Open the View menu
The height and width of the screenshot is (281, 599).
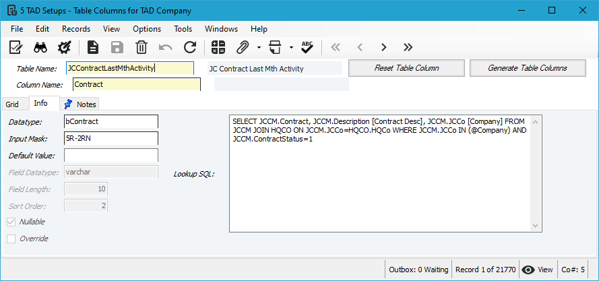click(x=112, y=29)
